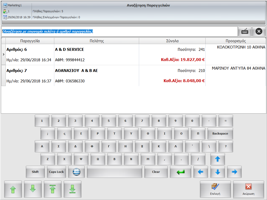
Task: Click the value Καθ.Αξία: 8.048,00 €
Action: tap(184, 81)
